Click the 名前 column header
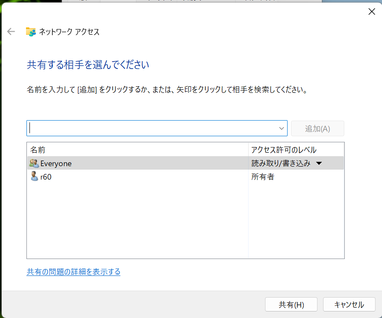The height and width of the screenshot is (318, 382). [x=38, y=150]
